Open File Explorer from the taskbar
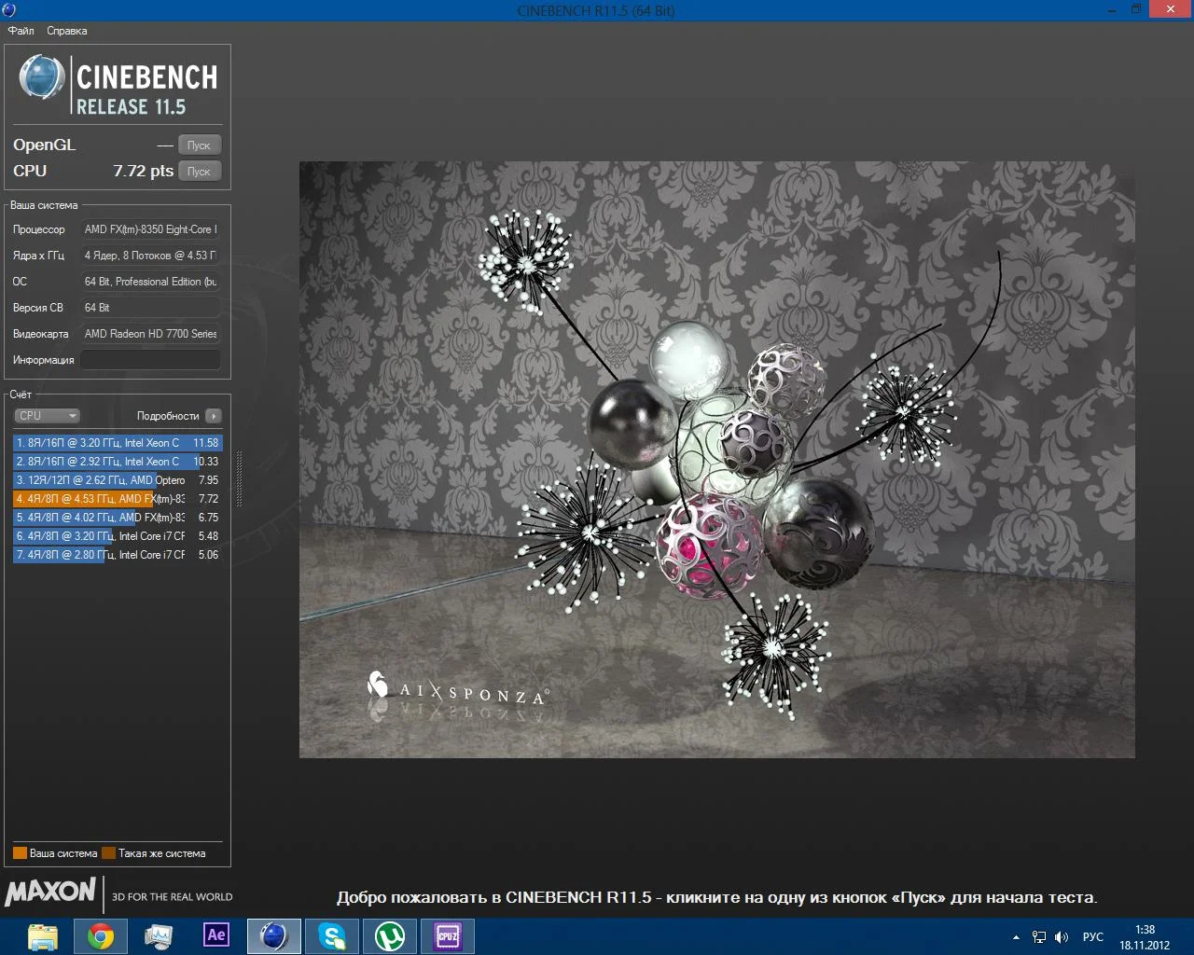This screenshot has width=1194, height=955. 43,936
